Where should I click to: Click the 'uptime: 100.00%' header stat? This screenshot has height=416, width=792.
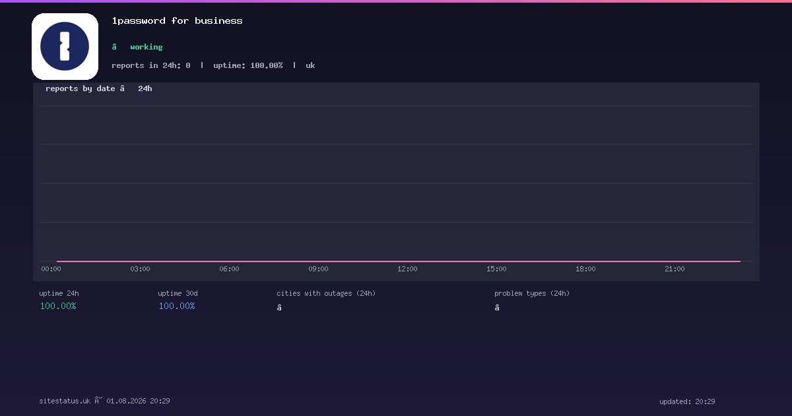tap(248, 65)
